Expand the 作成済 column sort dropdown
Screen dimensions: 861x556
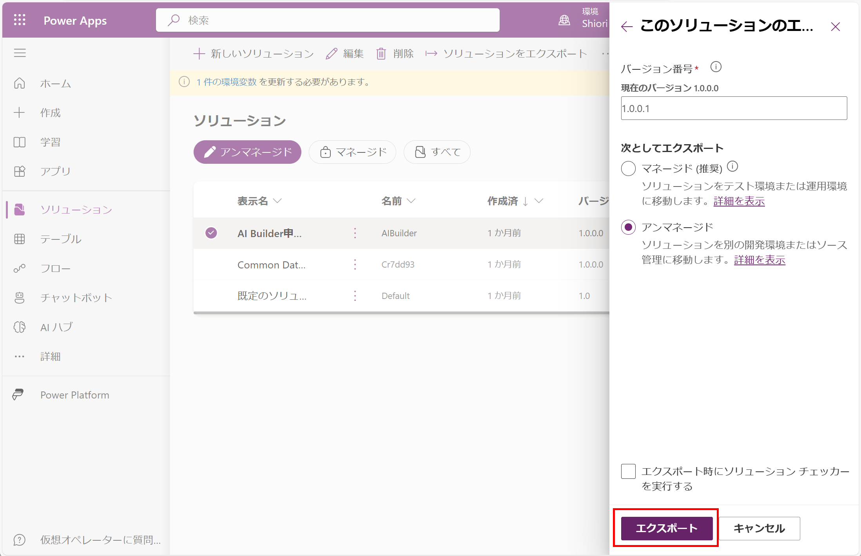[539, 201]
